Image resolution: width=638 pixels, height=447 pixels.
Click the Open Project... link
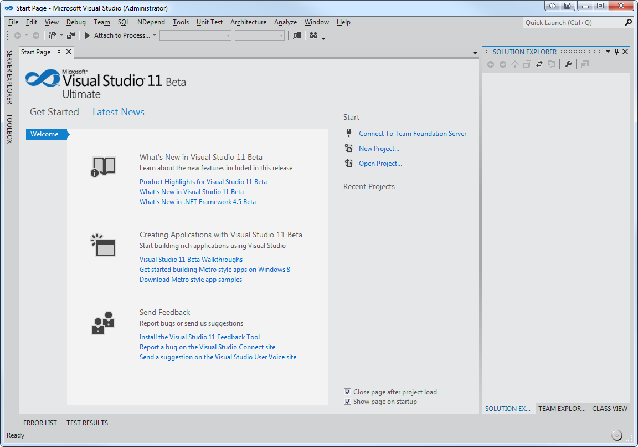coord(380,164)
